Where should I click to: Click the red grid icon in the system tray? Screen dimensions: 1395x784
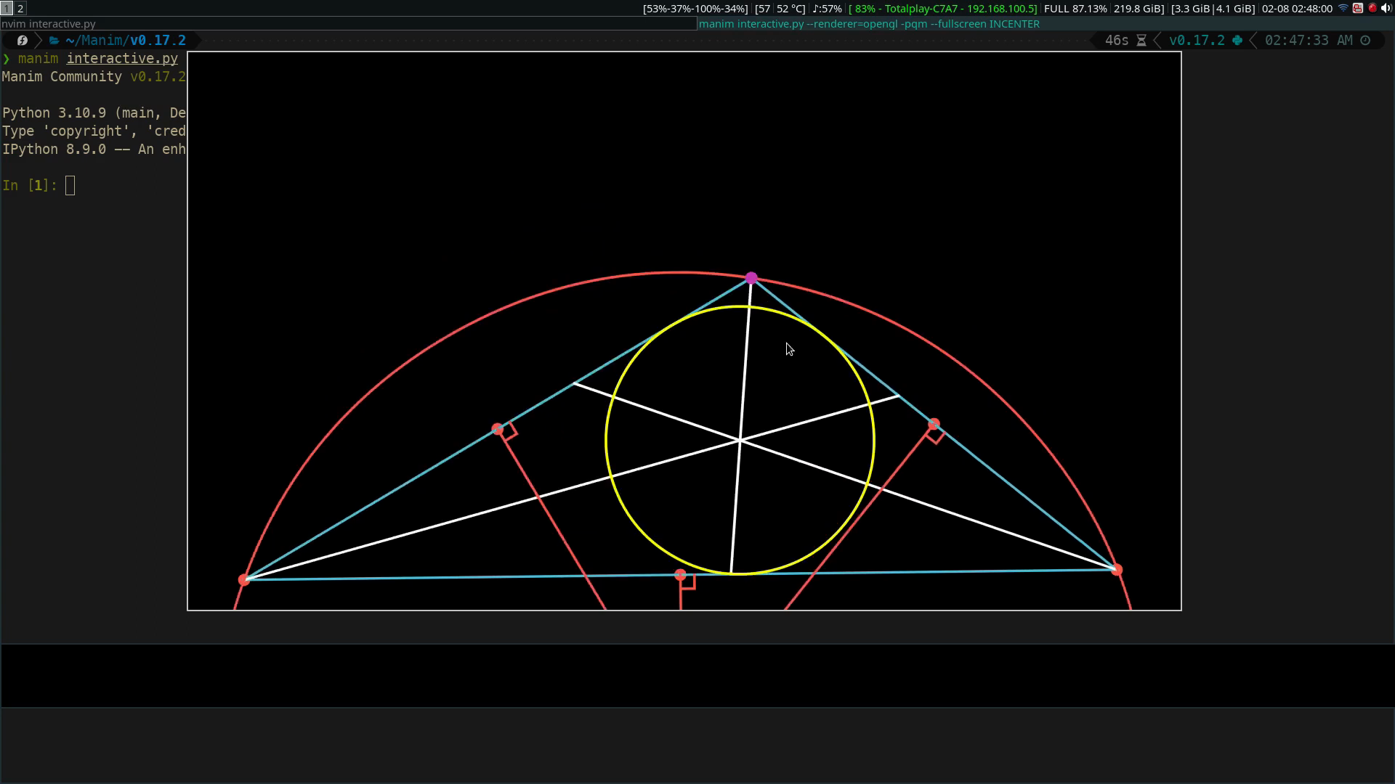point(1357,9)
